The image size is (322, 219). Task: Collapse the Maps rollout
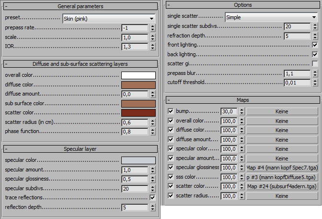[x=243, y=100]
